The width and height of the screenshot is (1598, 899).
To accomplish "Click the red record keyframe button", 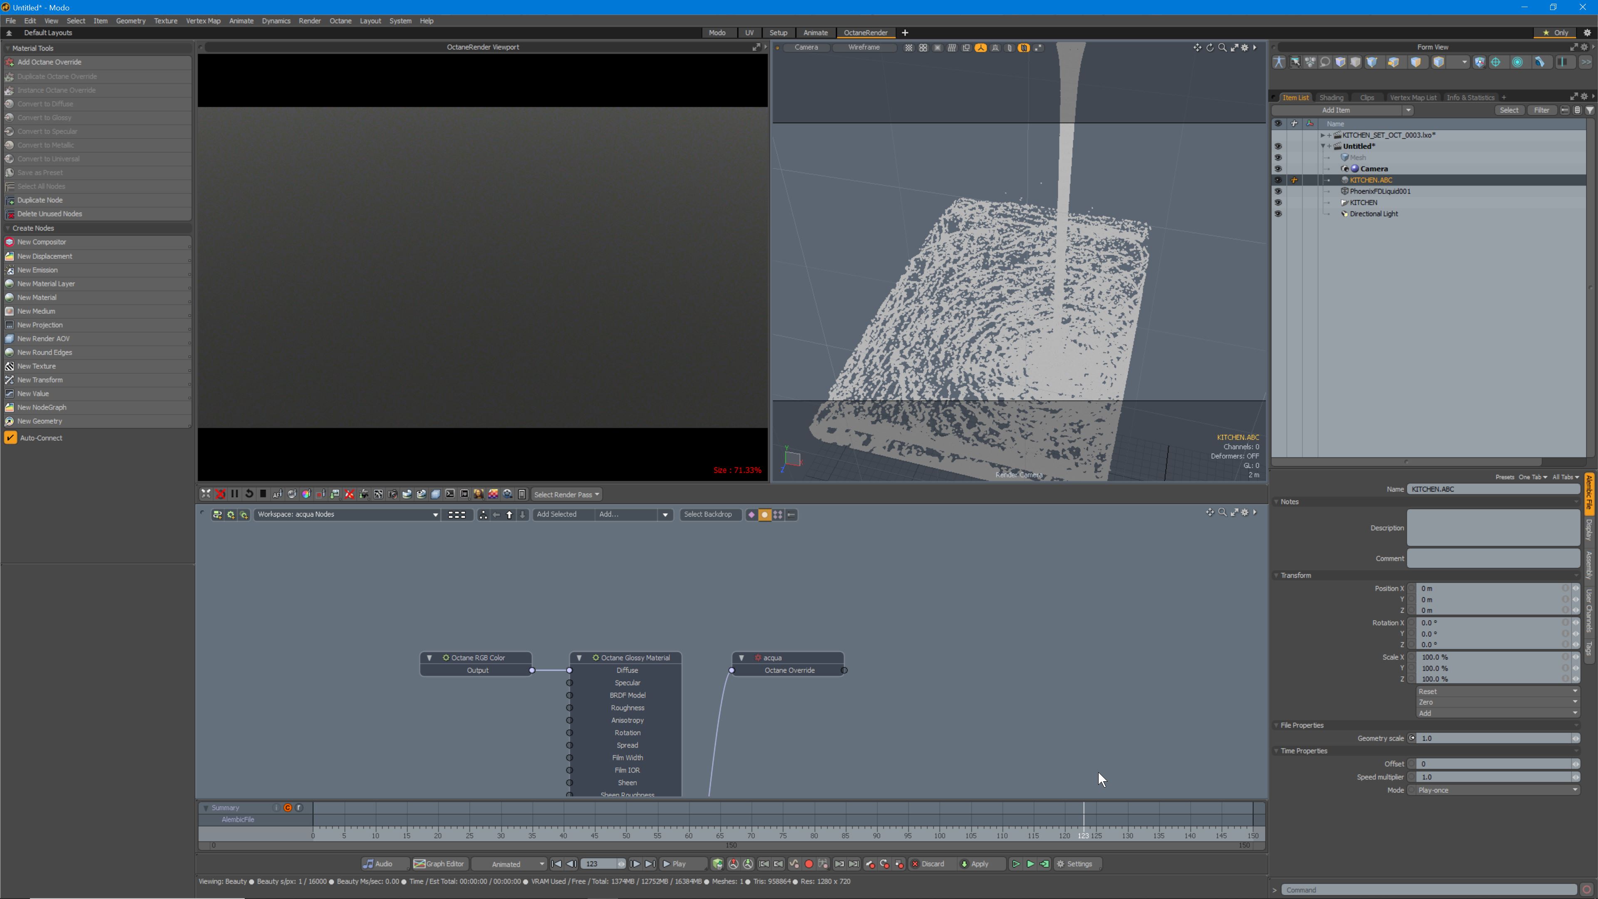I will pyautogui.click(x=808, y=864).
